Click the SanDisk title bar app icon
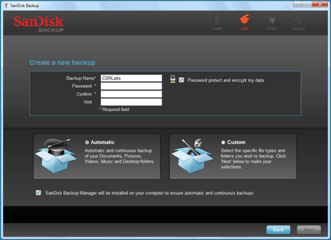This screenshot has height=240, width=331. coord(6,6)
